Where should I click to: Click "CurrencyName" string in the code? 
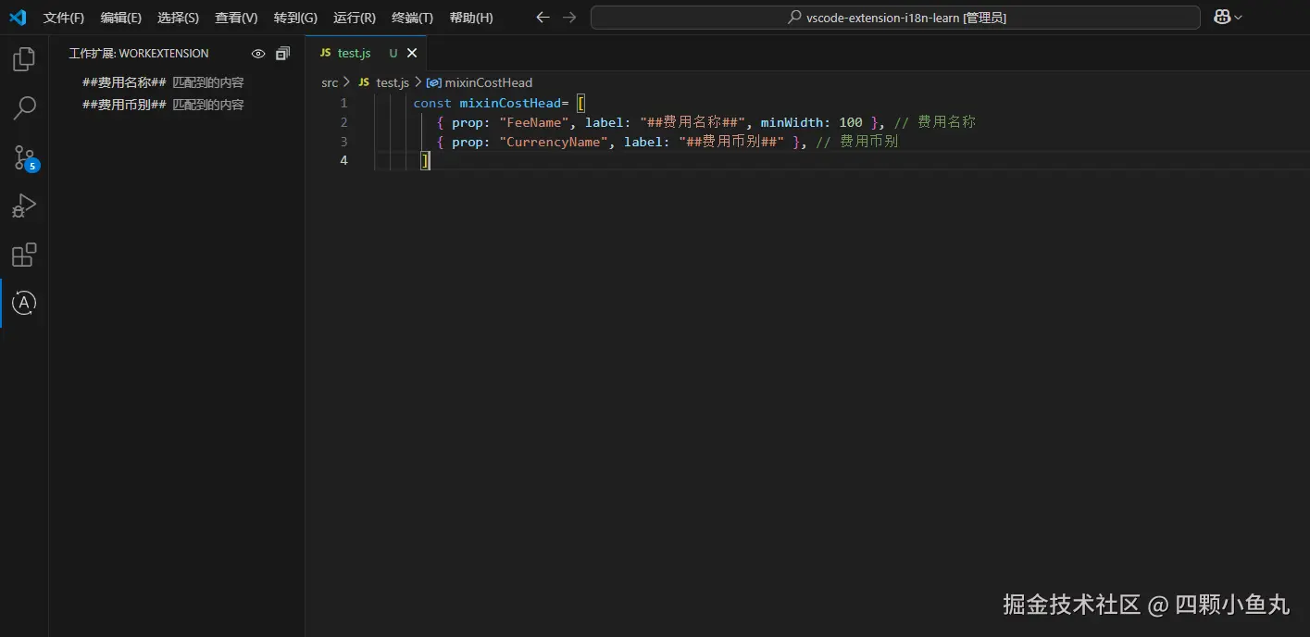pyautogui.click(x=554, y=142)
